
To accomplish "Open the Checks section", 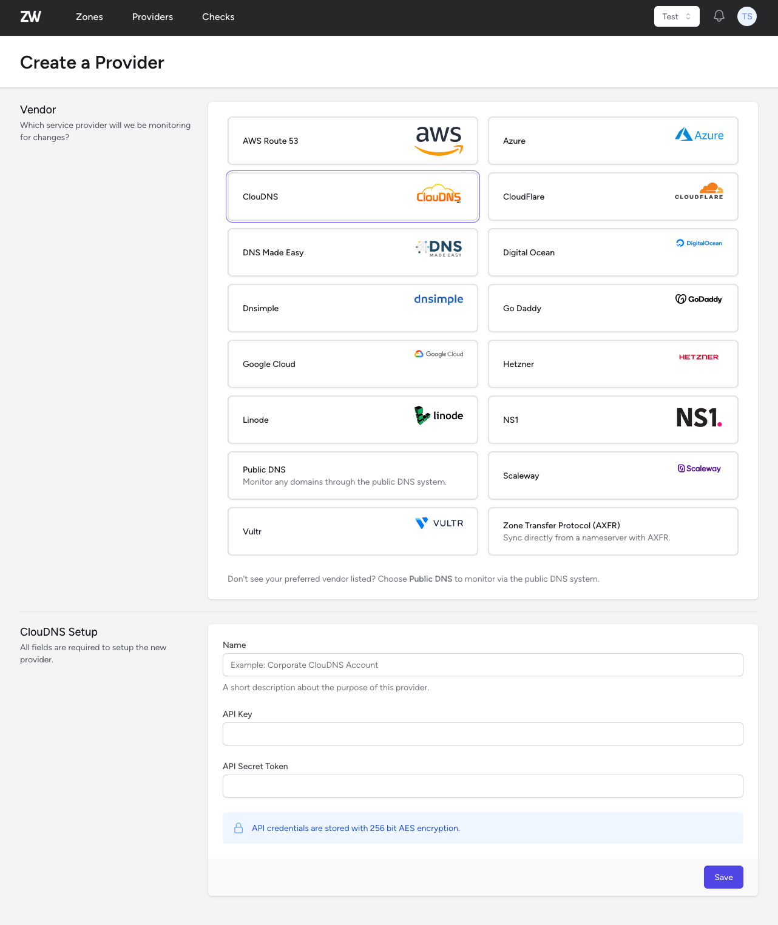I will click(218, 16).
